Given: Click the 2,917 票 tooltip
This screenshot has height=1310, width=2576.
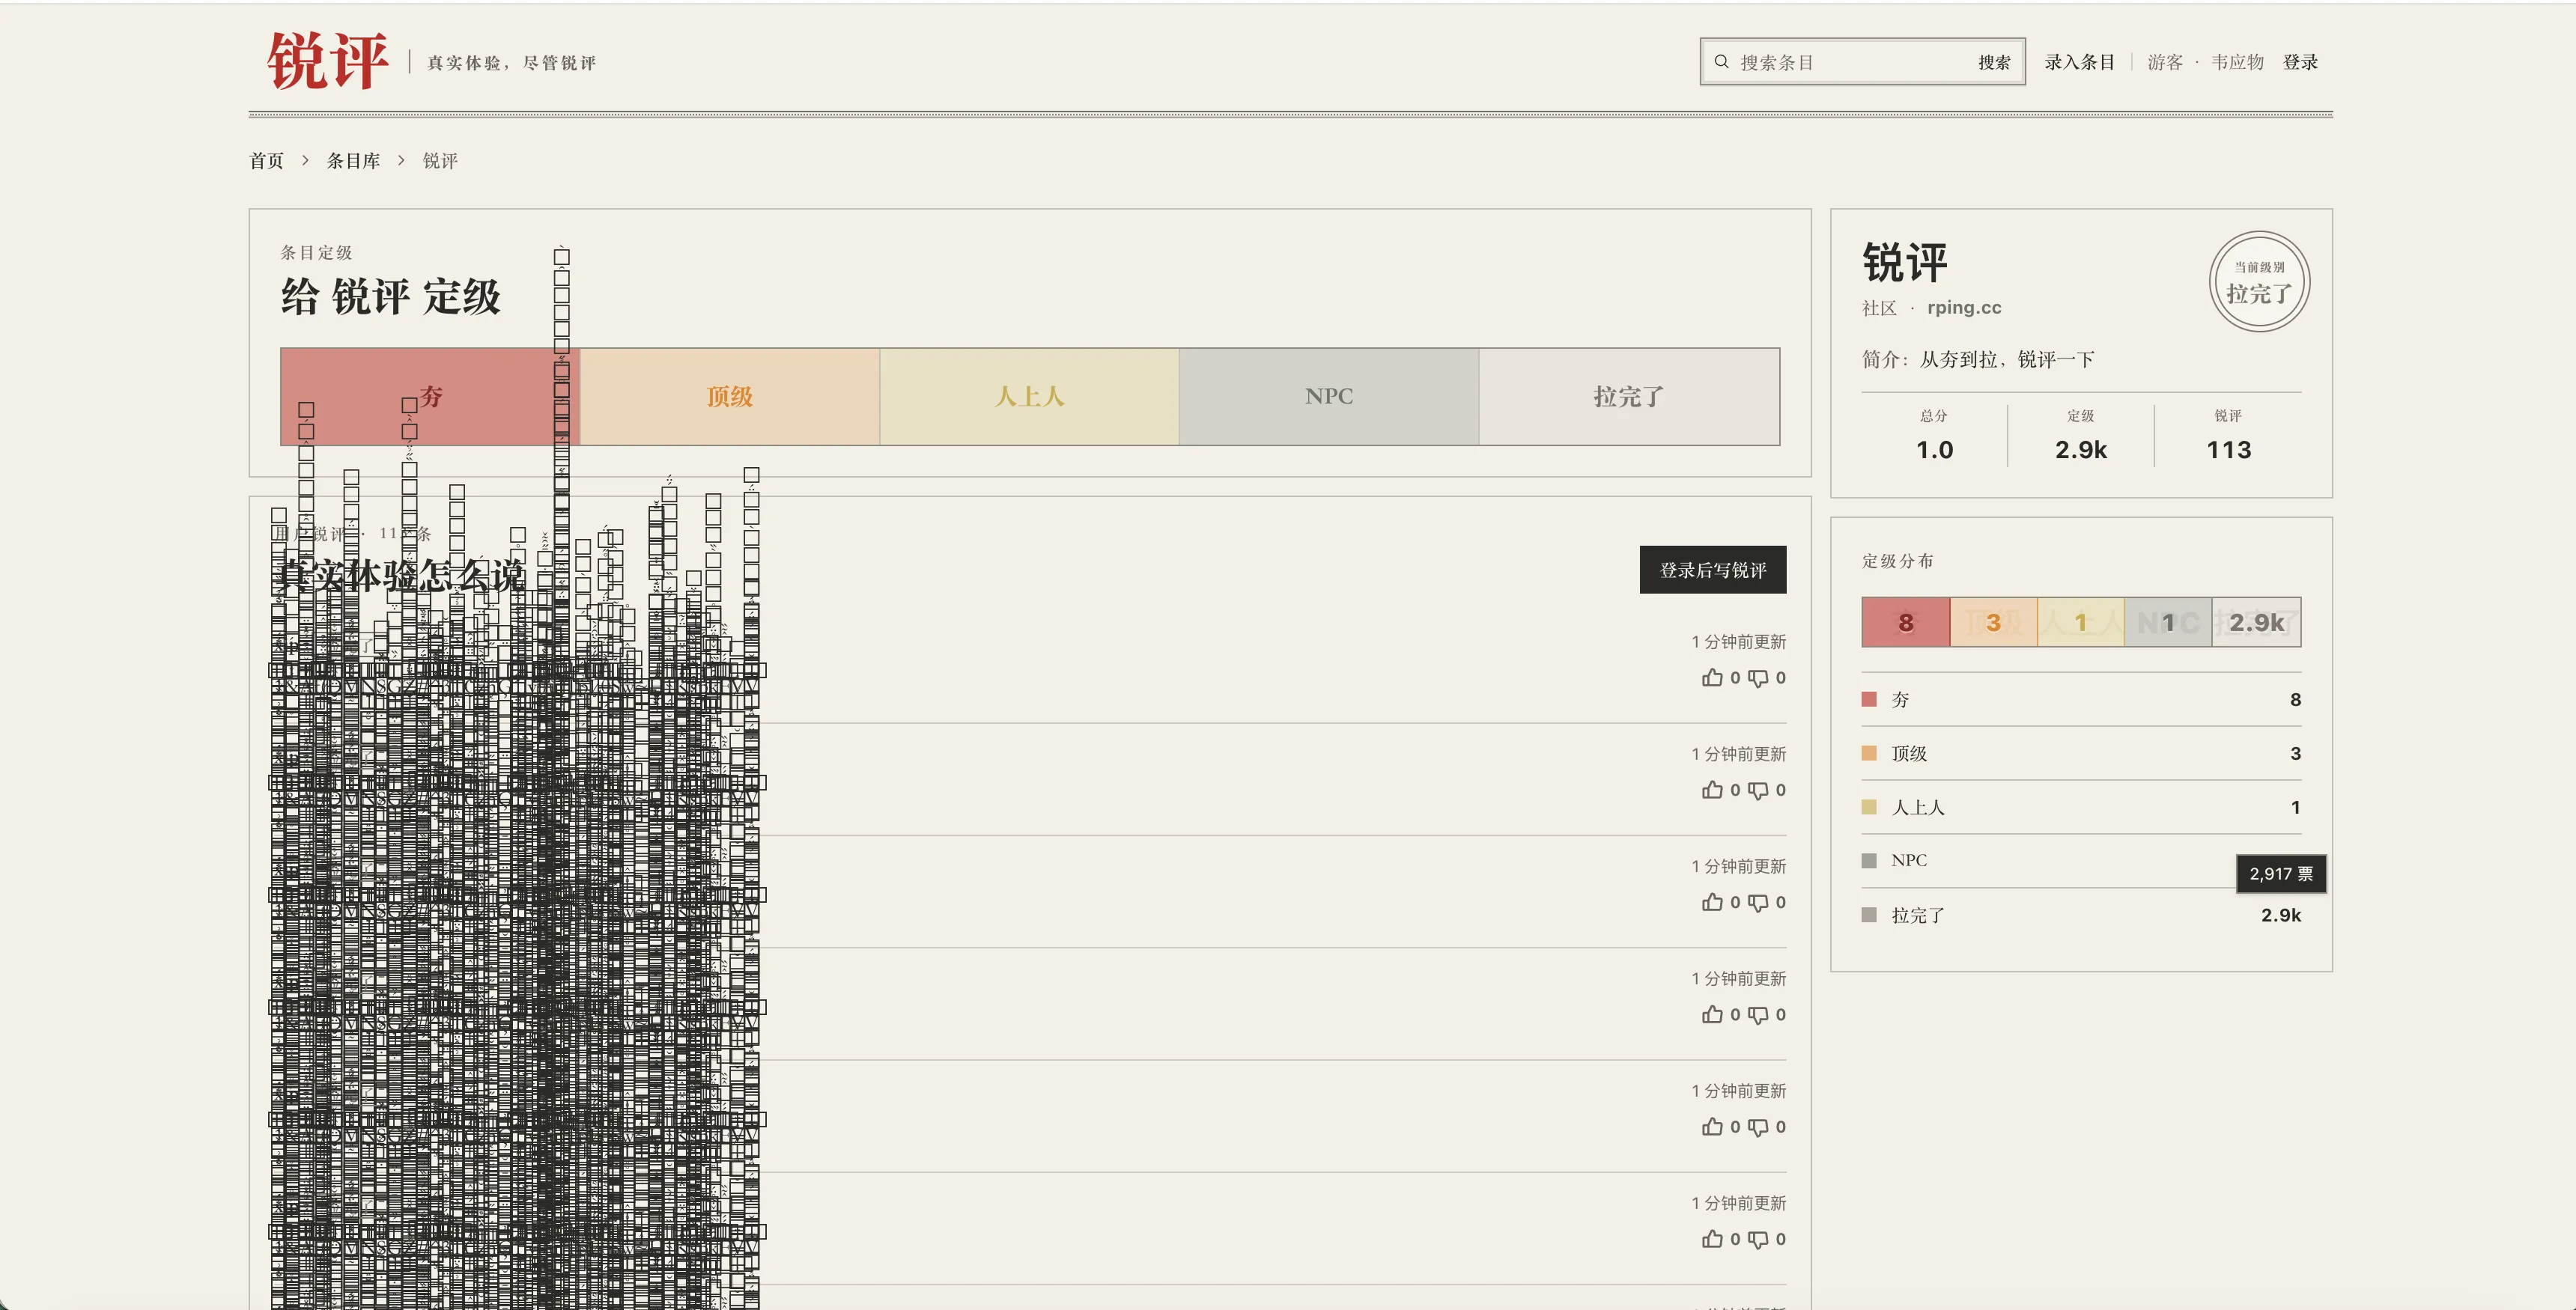Looking at the screenshot, I should pos(2281,873).
